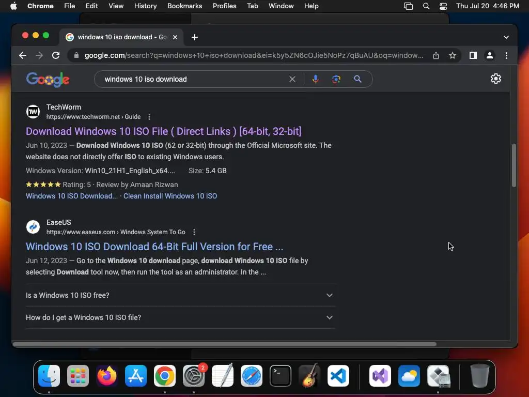Follow the Windows 10 ISO Download... sublink
The image size is (529, 397).
[72, 196]
